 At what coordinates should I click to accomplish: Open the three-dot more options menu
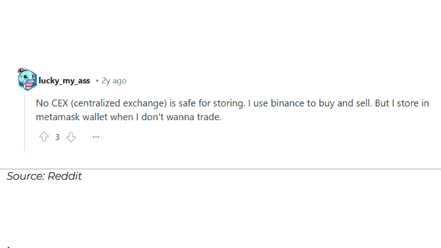point(96,137)
